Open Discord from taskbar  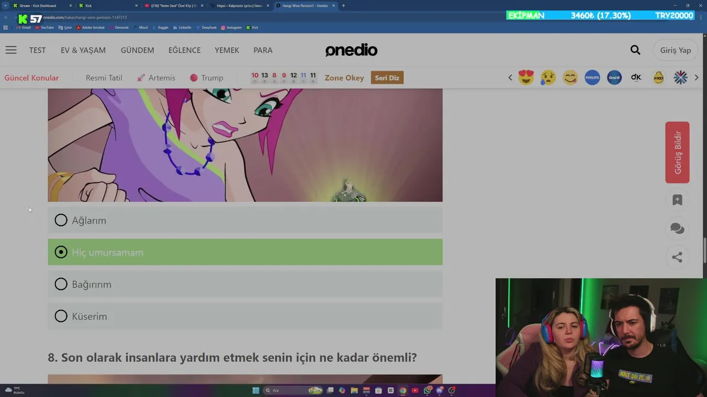440,390
